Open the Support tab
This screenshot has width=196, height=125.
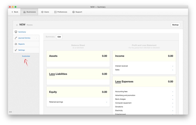[77, 12]
